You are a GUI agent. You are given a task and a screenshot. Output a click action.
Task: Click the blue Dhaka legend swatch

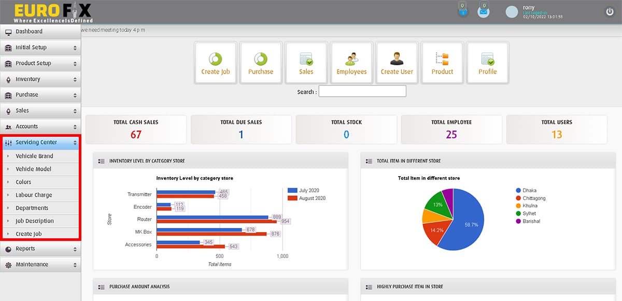pos(518,191)
